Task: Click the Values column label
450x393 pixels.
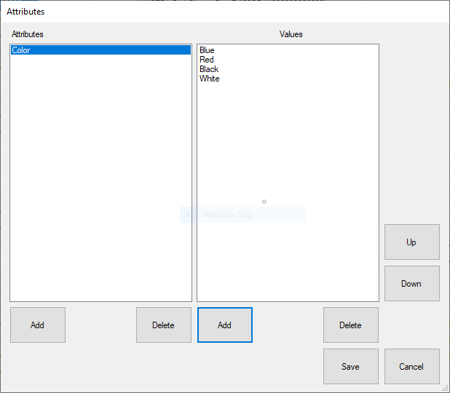Action: pos(291,34)
